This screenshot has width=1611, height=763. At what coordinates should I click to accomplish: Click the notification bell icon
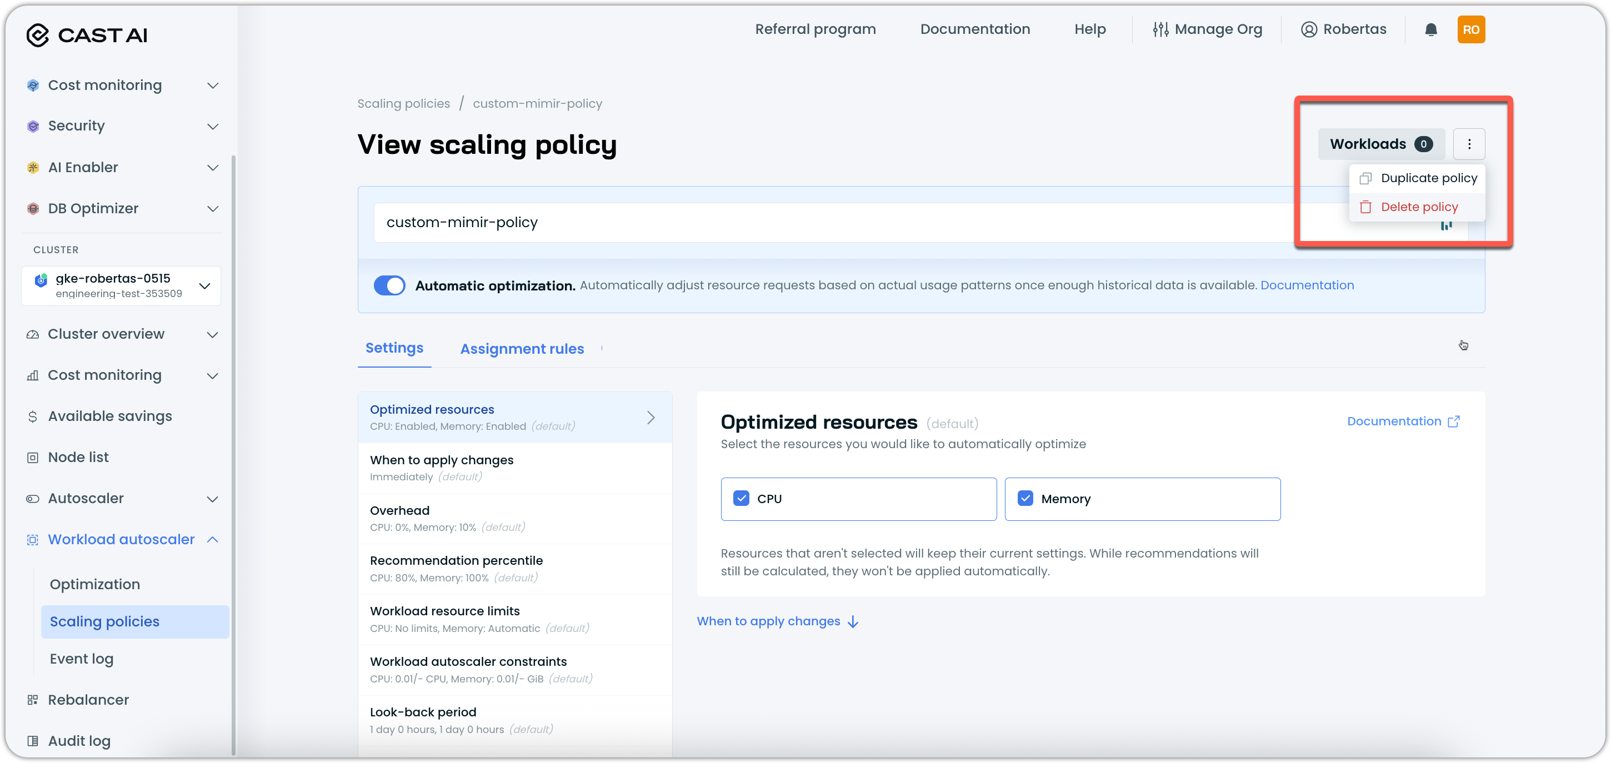coord(1431,29)
